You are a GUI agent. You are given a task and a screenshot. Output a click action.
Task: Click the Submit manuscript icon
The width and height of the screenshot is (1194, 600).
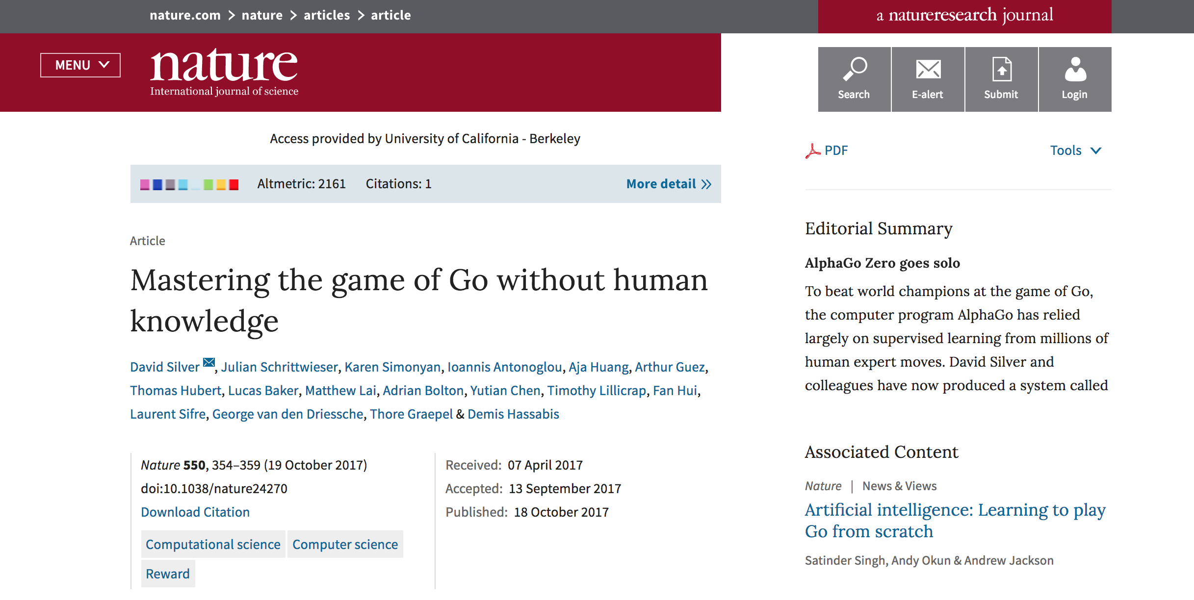pos(1001,79)
